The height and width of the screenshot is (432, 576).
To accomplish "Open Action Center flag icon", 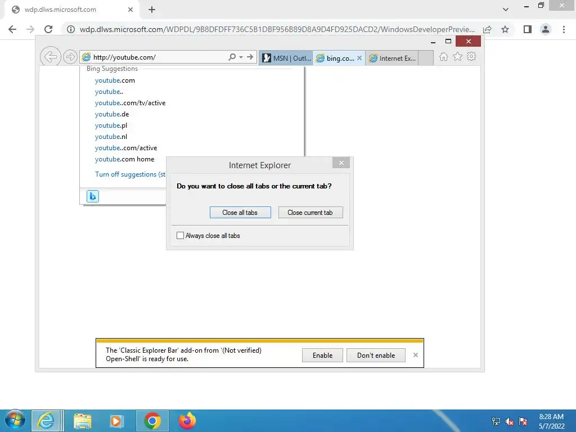I will pyautogui.click(x=523, y=421).
